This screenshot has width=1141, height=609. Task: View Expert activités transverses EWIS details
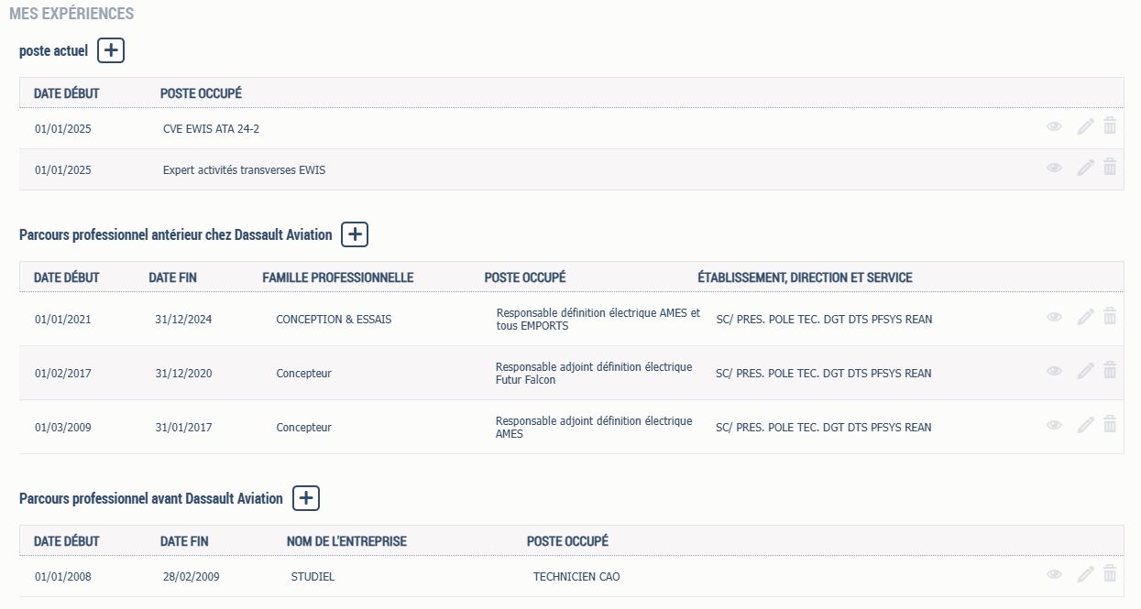(x=1054, y=169)
